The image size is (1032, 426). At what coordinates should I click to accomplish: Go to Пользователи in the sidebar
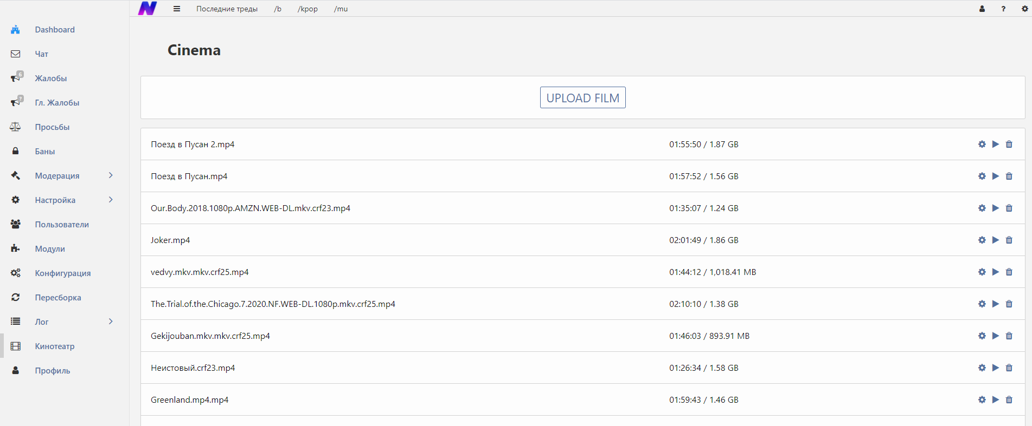click(x=62, y=225)
